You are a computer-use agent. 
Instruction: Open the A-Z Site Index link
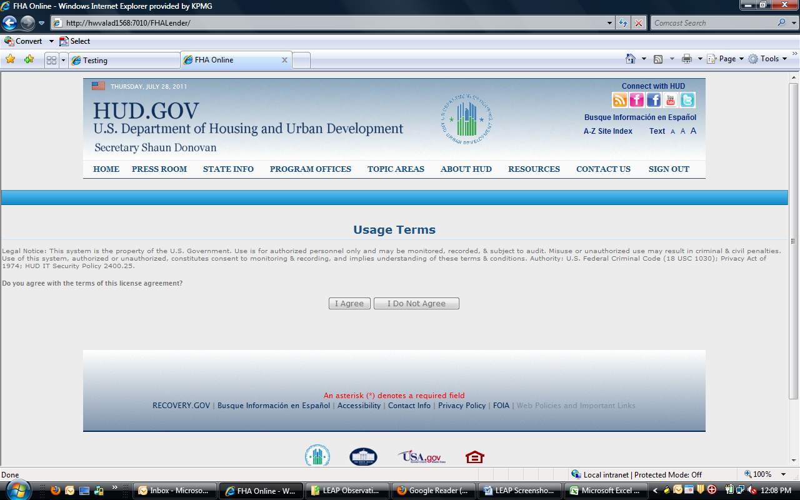(608, 131)
